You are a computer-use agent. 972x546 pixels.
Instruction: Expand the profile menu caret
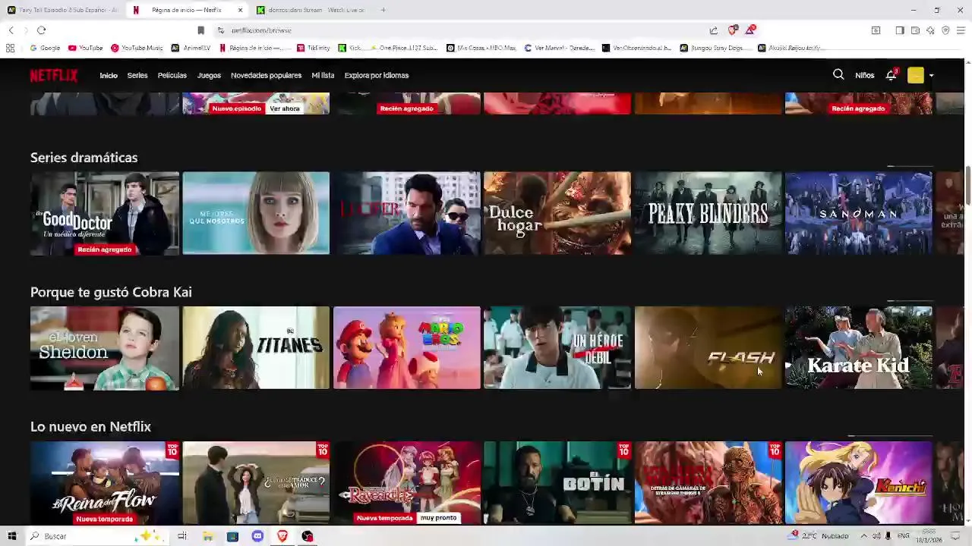pos(932,76)
